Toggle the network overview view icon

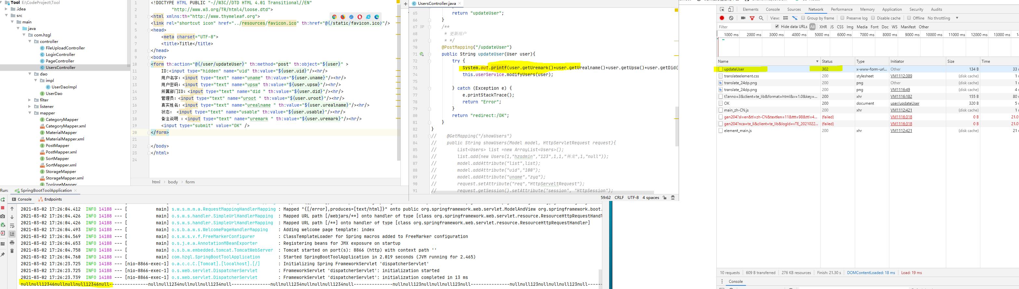point(794,18)
